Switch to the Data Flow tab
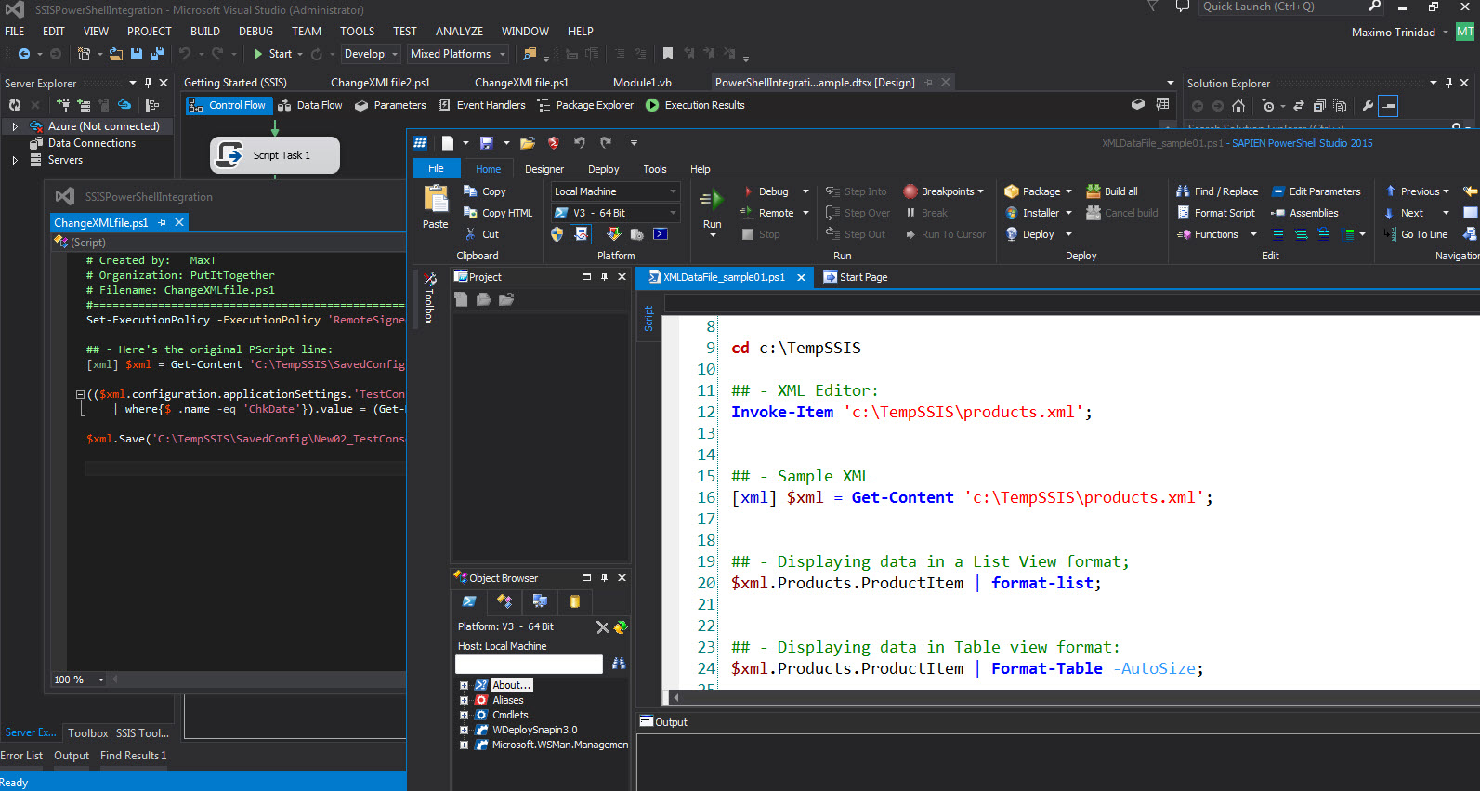Screen dimensions: 1480x791 click(x=310, y=105)
